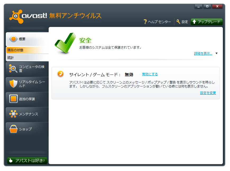Open リアルタイム シールド section

27,84
